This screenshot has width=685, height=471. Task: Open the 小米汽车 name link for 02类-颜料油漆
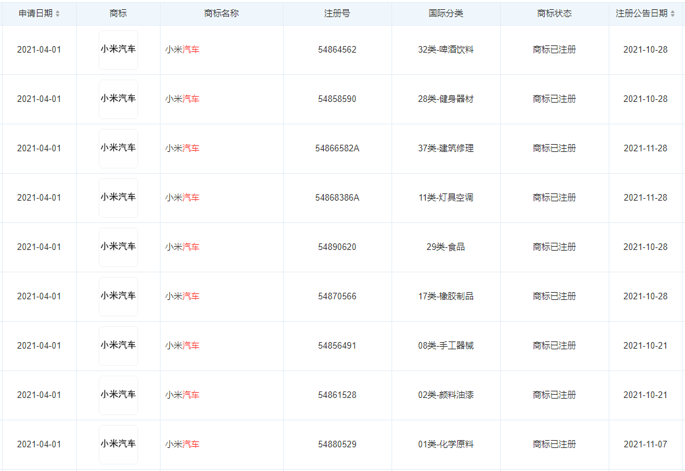point(182,395)
